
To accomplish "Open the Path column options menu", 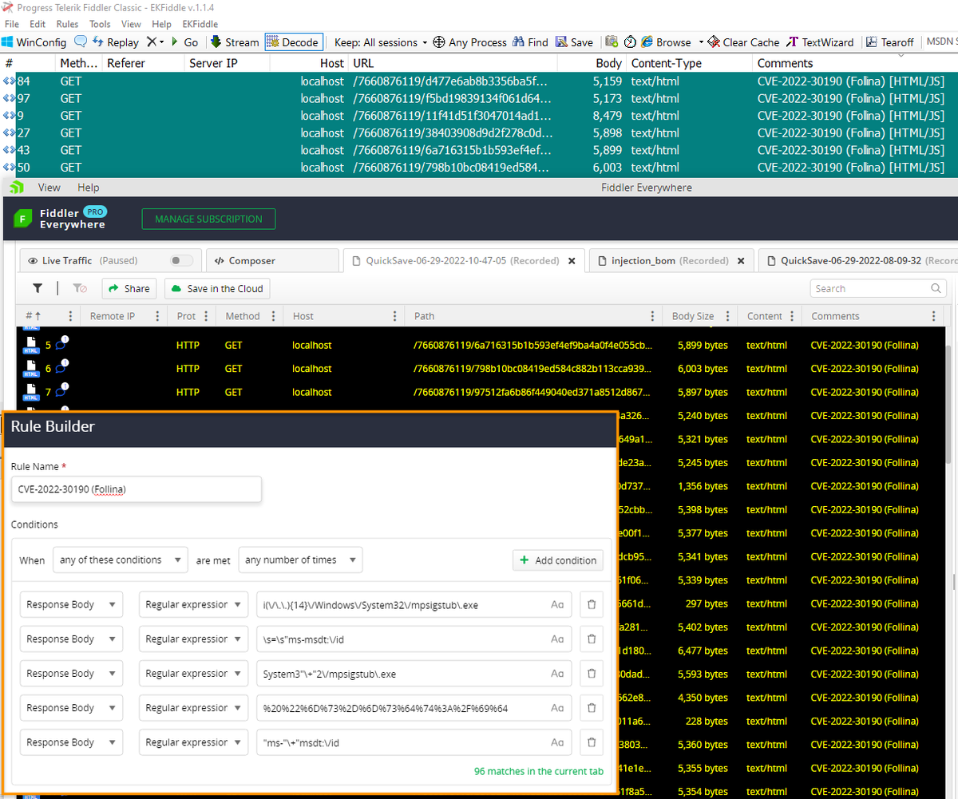I will [x=652, y=316].
